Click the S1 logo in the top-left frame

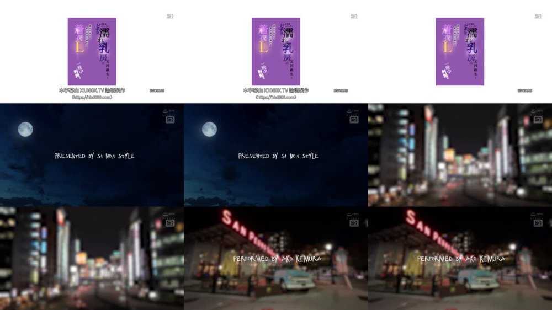click(x=170, y=16)
